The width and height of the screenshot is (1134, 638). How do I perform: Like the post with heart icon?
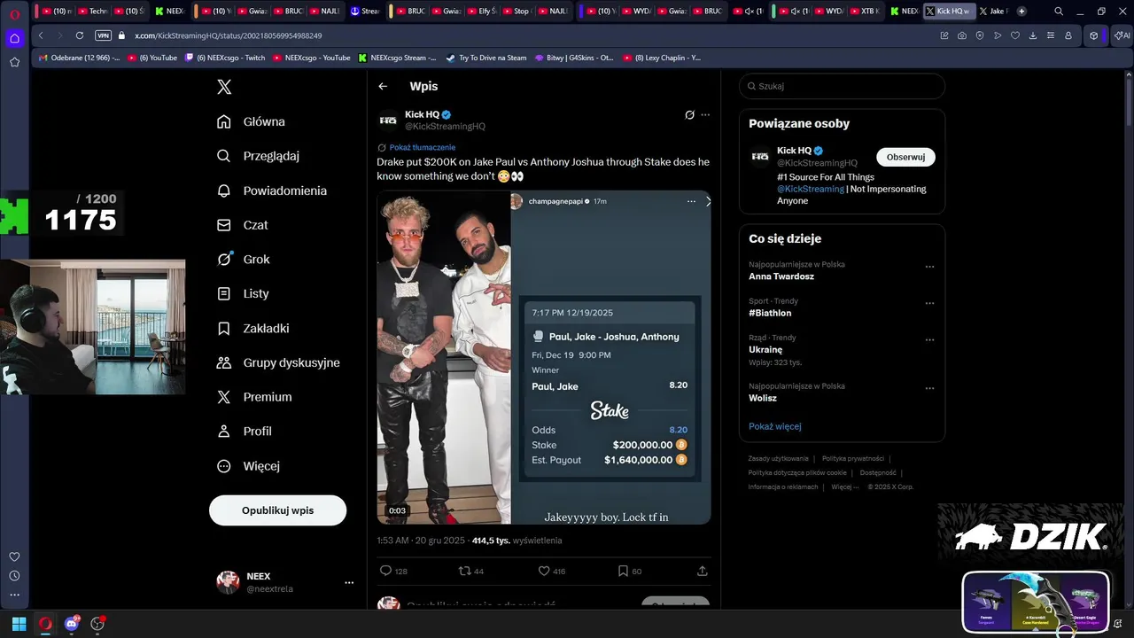pos(544,571)
